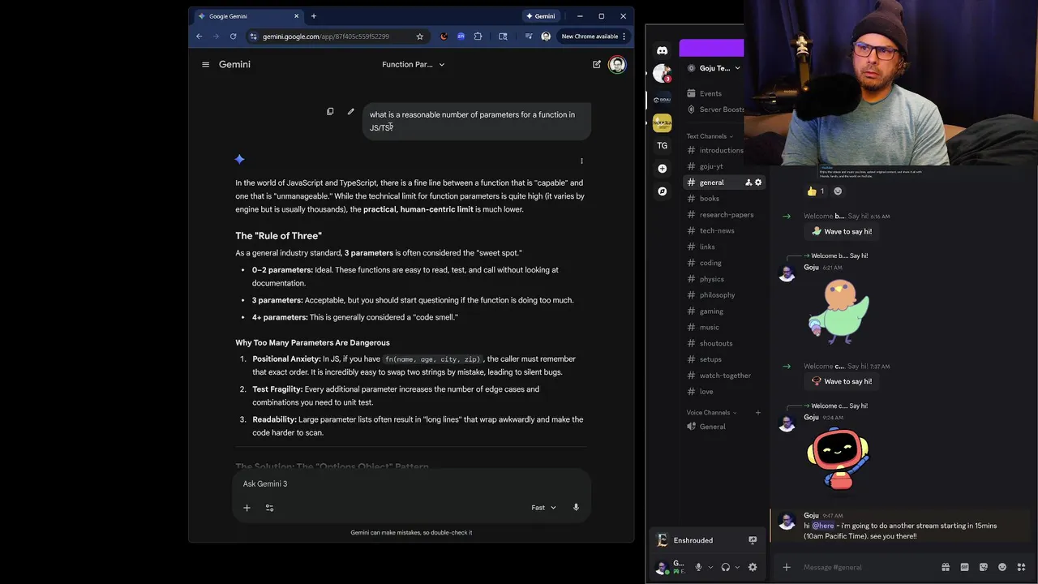Bookmark the page with the star icon
Image resolution: width=1038 pixels, height=584 pixels.
(419, 36)
